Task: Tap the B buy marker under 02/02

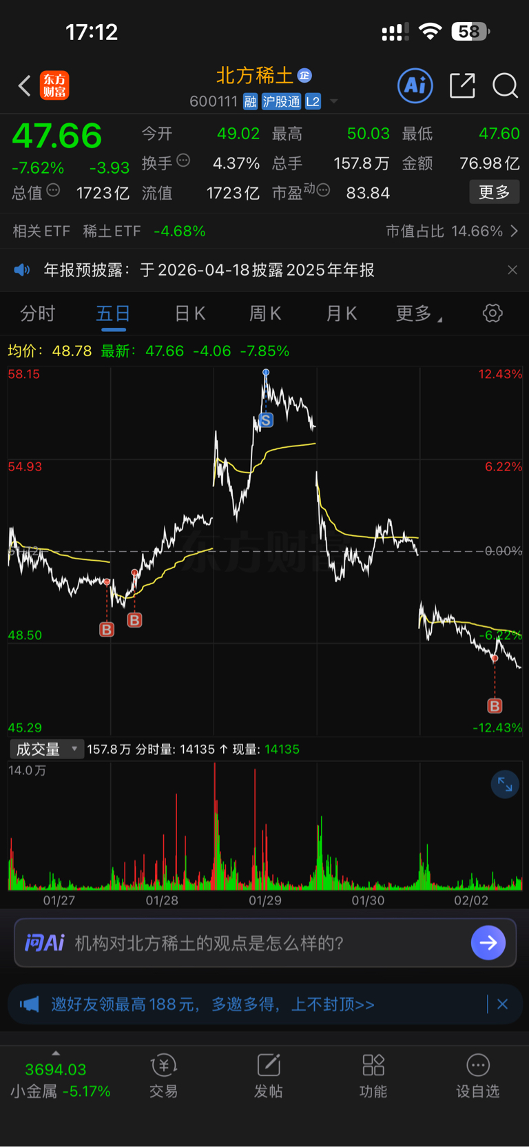Action: [495, 705]
